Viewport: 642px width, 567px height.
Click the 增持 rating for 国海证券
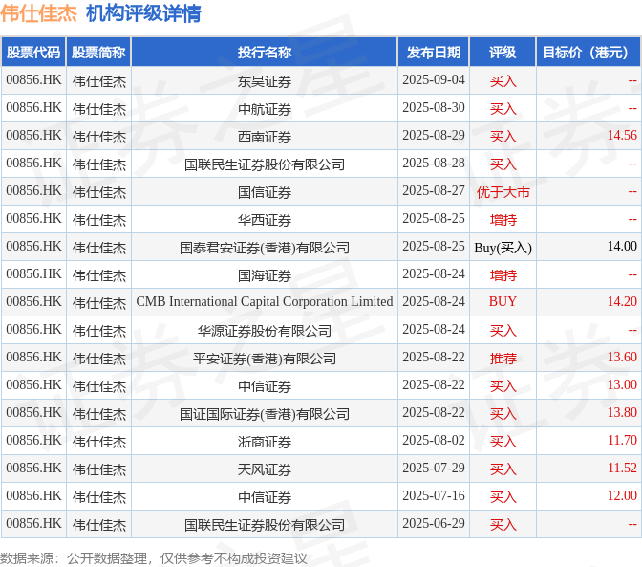[x=503, y=275]
